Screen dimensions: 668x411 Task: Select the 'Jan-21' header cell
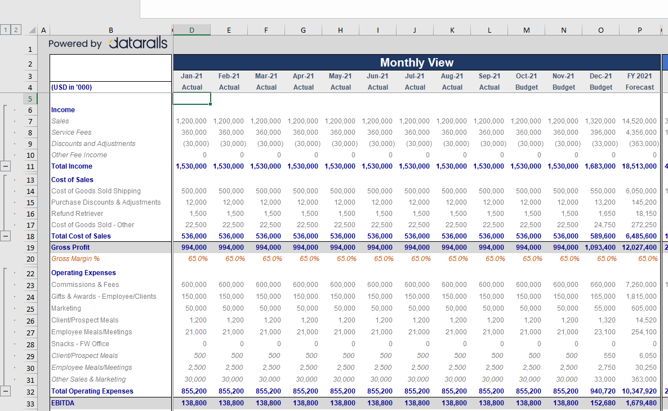pos(192,76)
